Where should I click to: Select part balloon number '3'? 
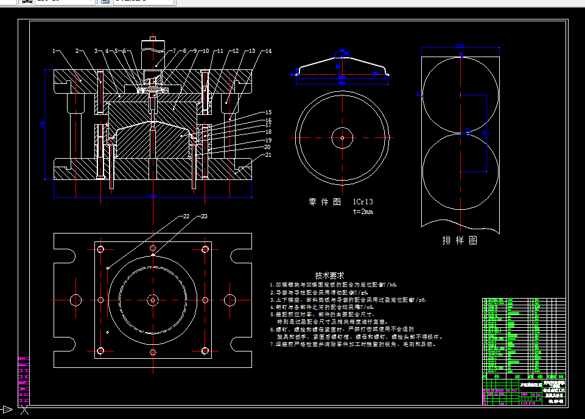(96, 50)
